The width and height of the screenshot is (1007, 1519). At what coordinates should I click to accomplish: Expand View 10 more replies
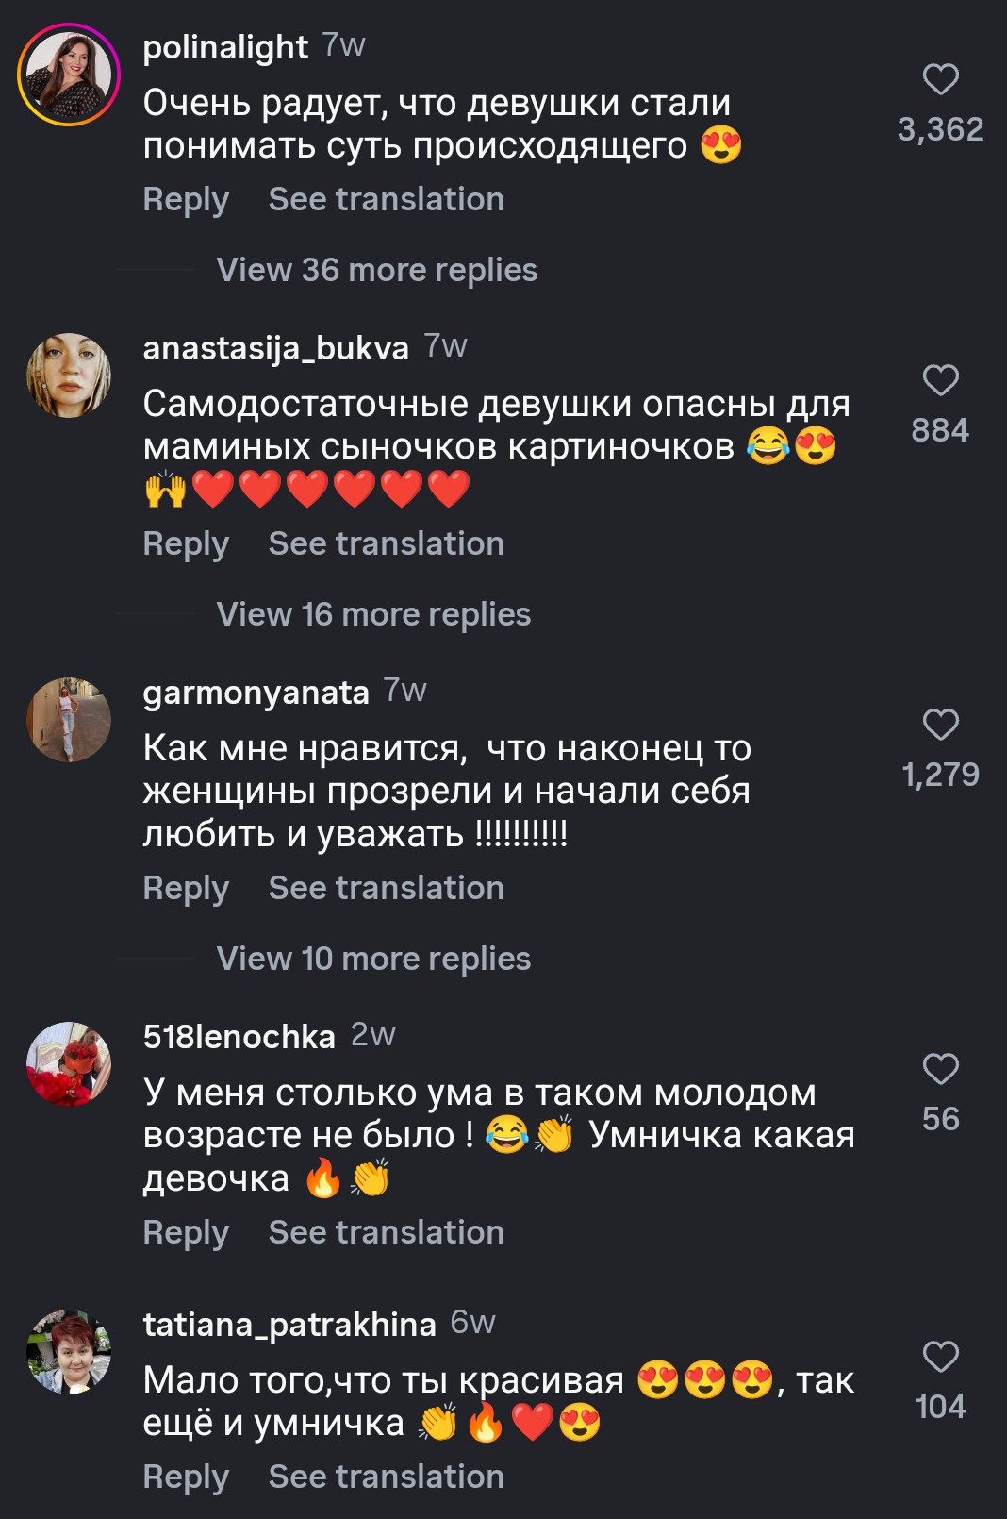coord(373,960)
